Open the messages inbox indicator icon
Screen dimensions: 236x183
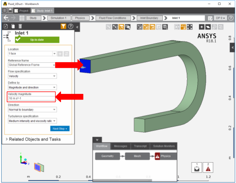[197, 168]
